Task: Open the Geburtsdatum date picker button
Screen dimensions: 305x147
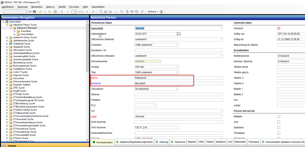Action: [179, 34]
